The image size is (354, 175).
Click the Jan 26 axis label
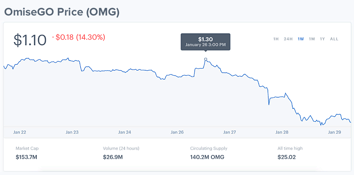(177, 132)
